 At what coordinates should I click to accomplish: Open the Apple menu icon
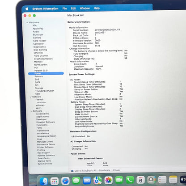coord(27,9)
